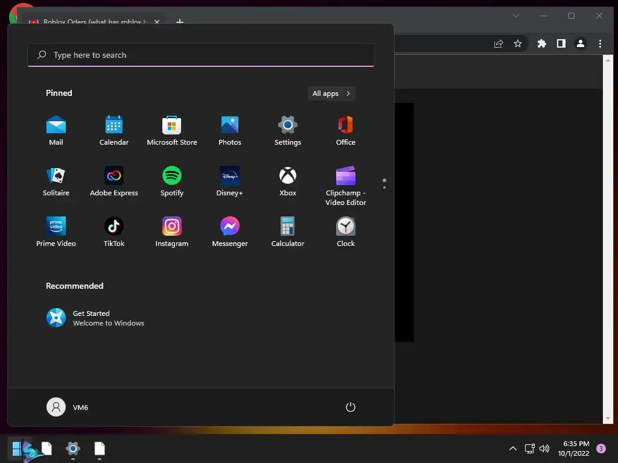Share this page from Chrome toolbar

(499, 43)
